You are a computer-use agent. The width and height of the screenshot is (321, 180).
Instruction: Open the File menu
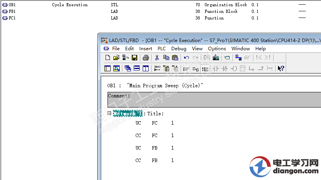click(116, 49)
